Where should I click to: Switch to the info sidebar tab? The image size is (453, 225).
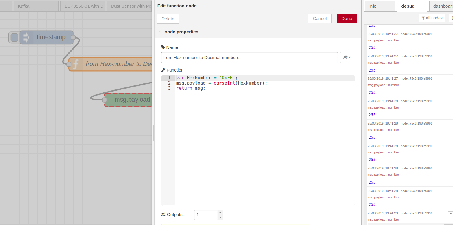[x=380, y=6]
